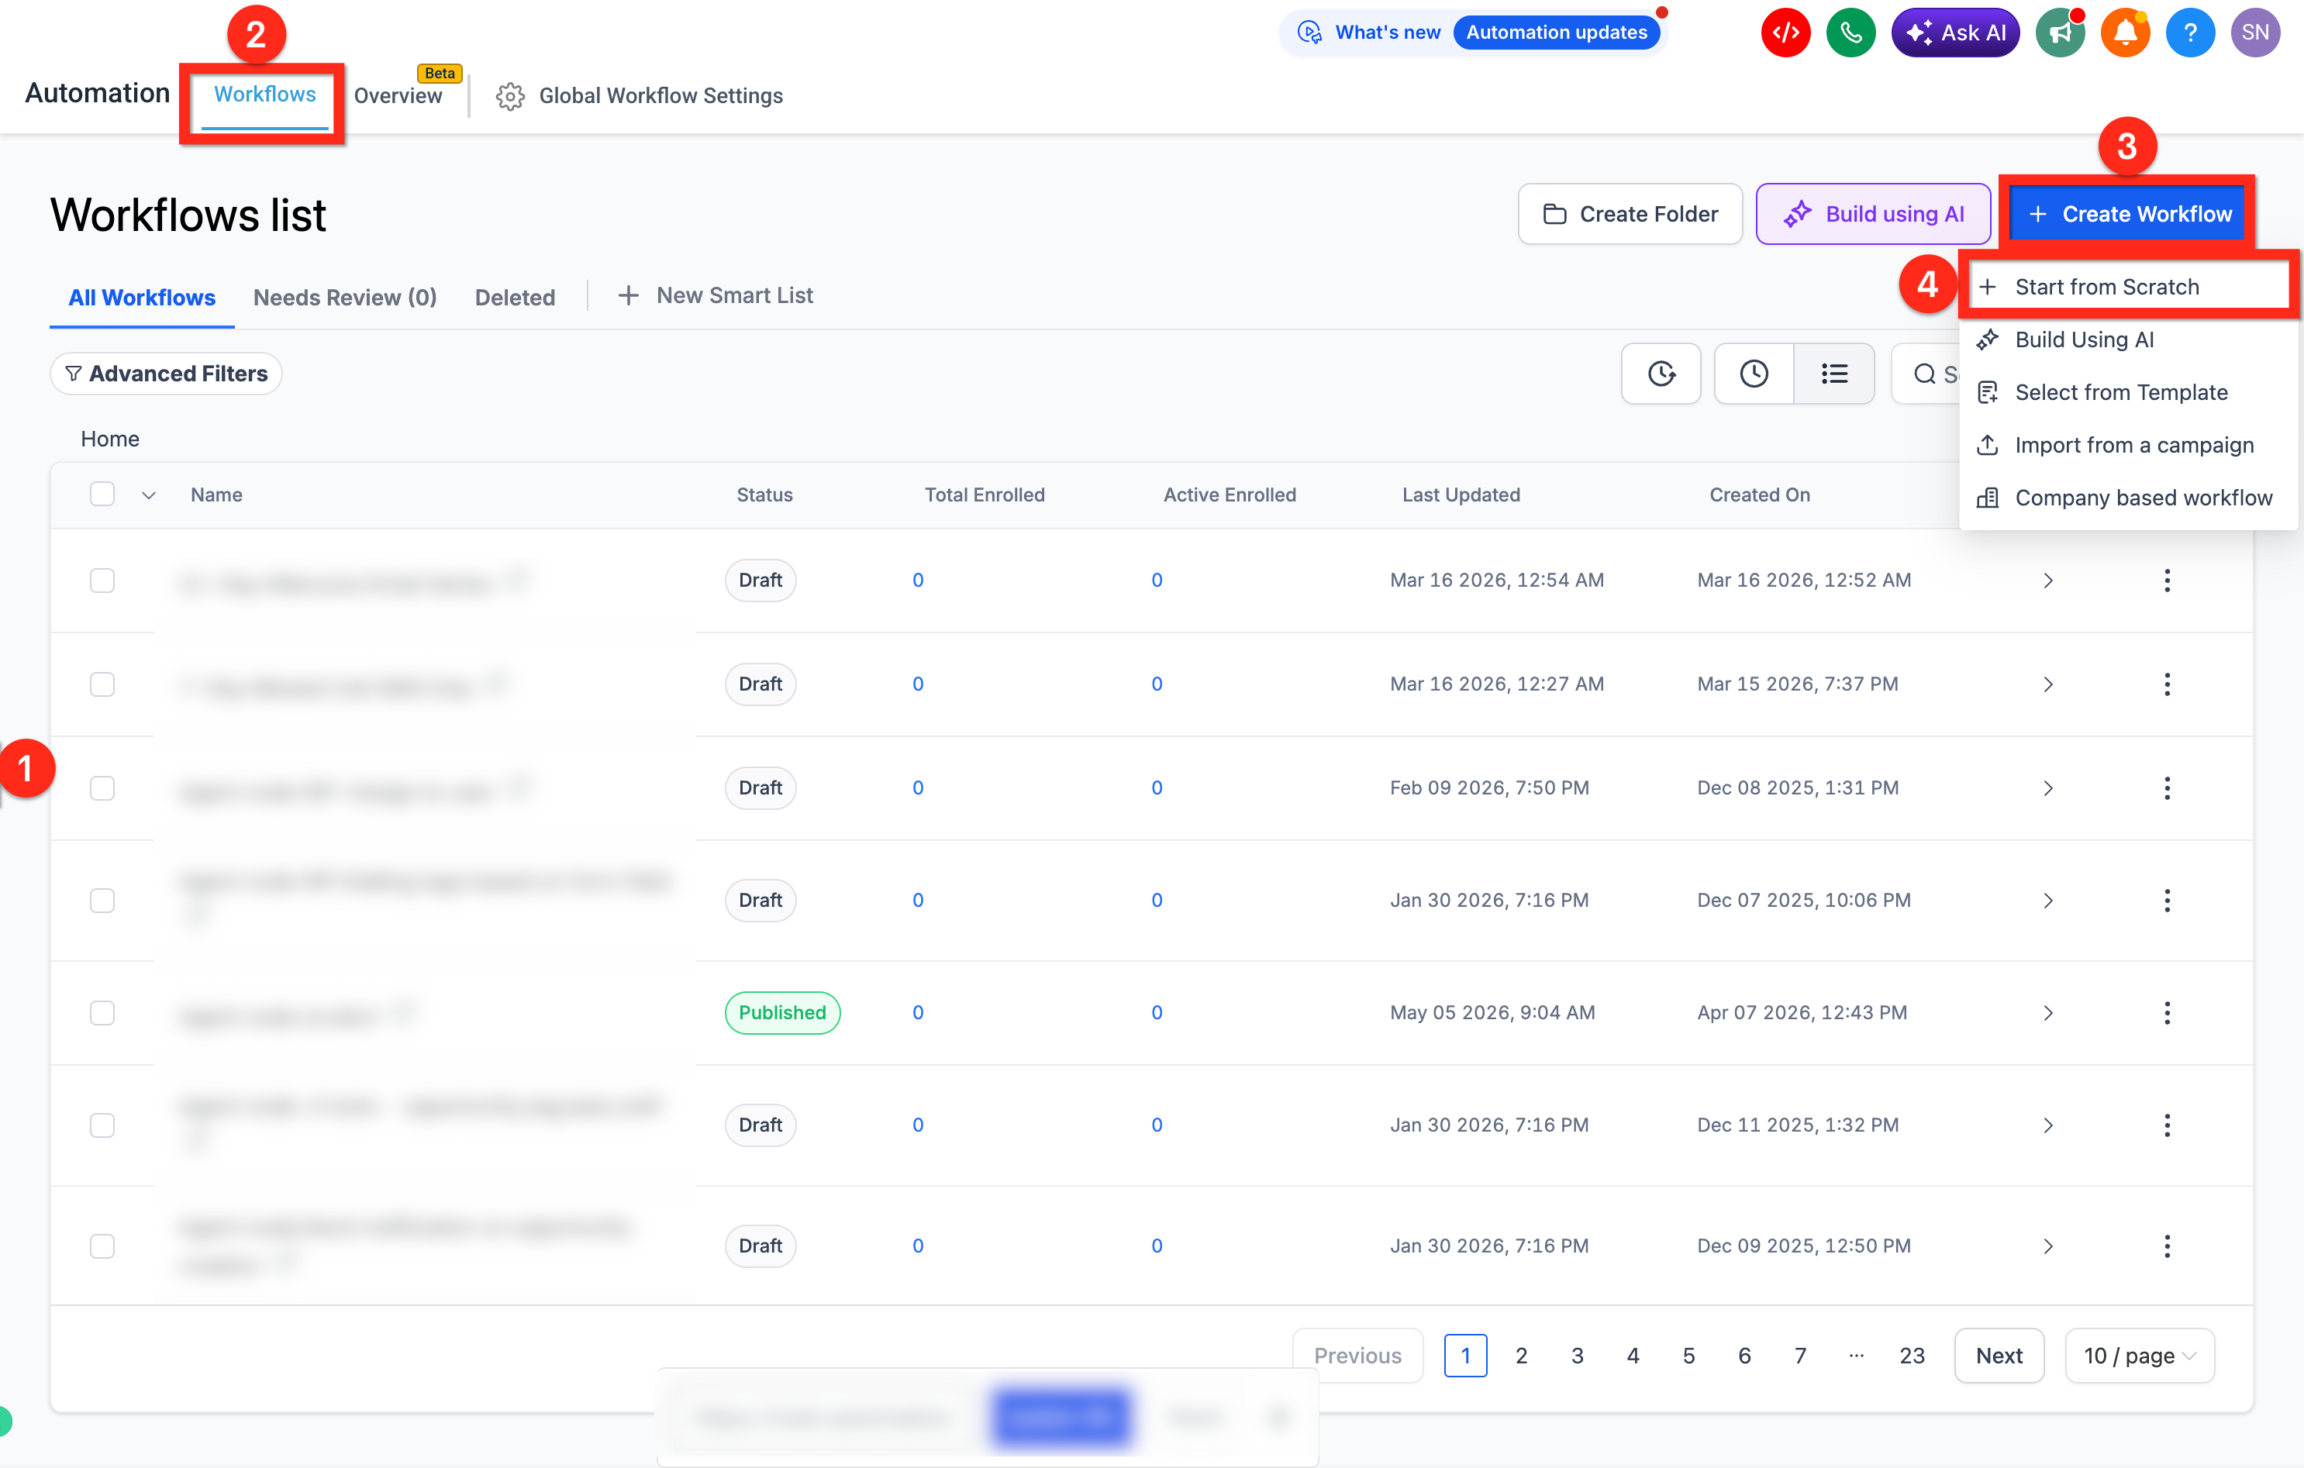Expand the selection dropdown beside header checkbox
Viewport: 2304px width, 1468px height.
tap(148, 495)
